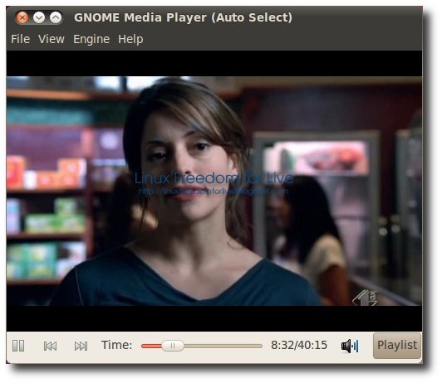The width and height of the screenshot is (442, 383).
Task: Maximize the media player window
Action: pyautogui.click(x=56, y=17)
